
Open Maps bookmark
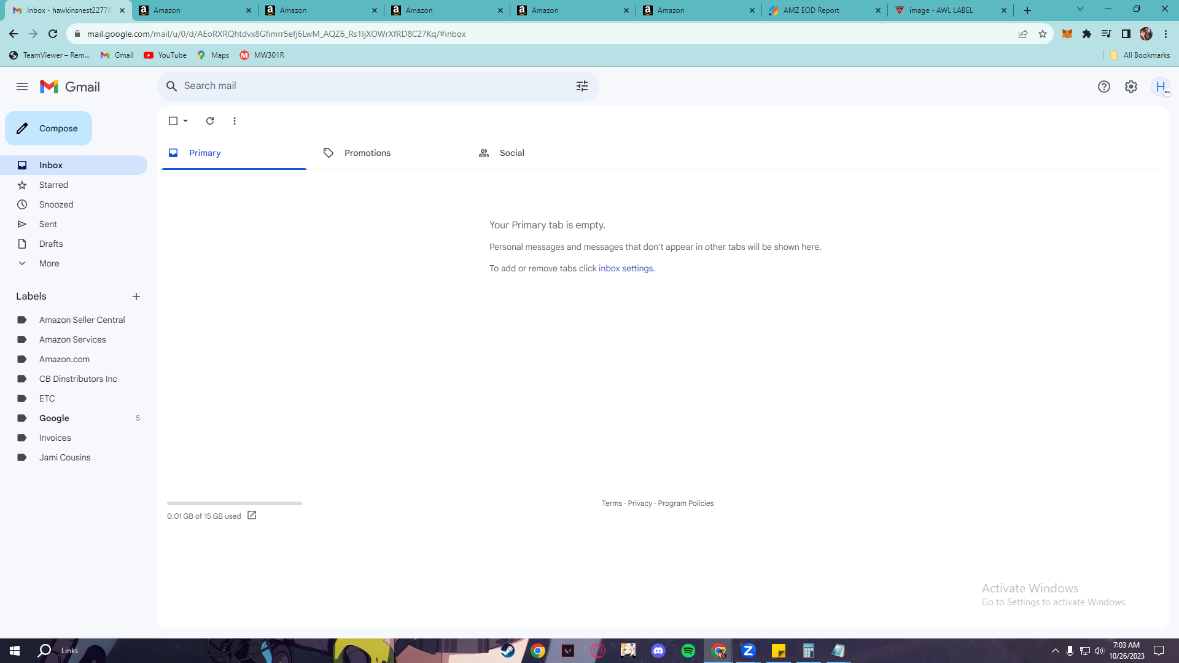click(213, 55)
